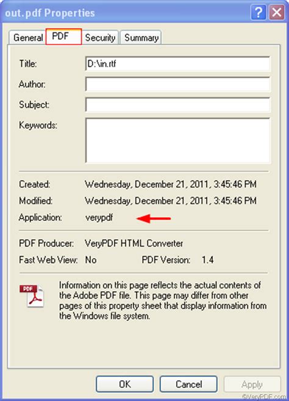Click the 'PDF Version:' label
The image size is (289, 401).
[166, 260]
